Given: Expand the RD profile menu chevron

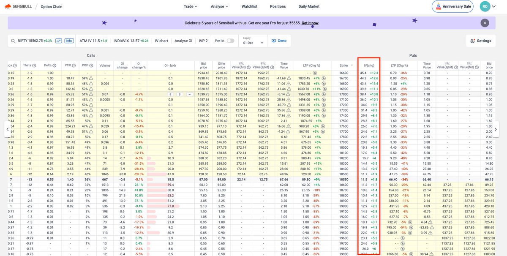Looking at the screenshot, I should 493,6.
